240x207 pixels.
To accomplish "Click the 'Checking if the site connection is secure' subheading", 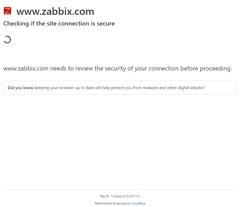I will click(59, 24).
